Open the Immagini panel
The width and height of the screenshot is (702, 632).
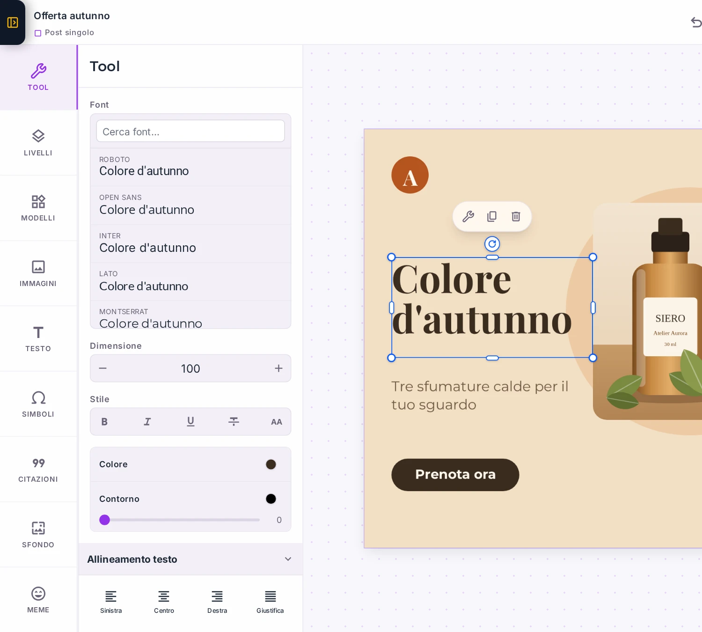[x=38, y=273]
